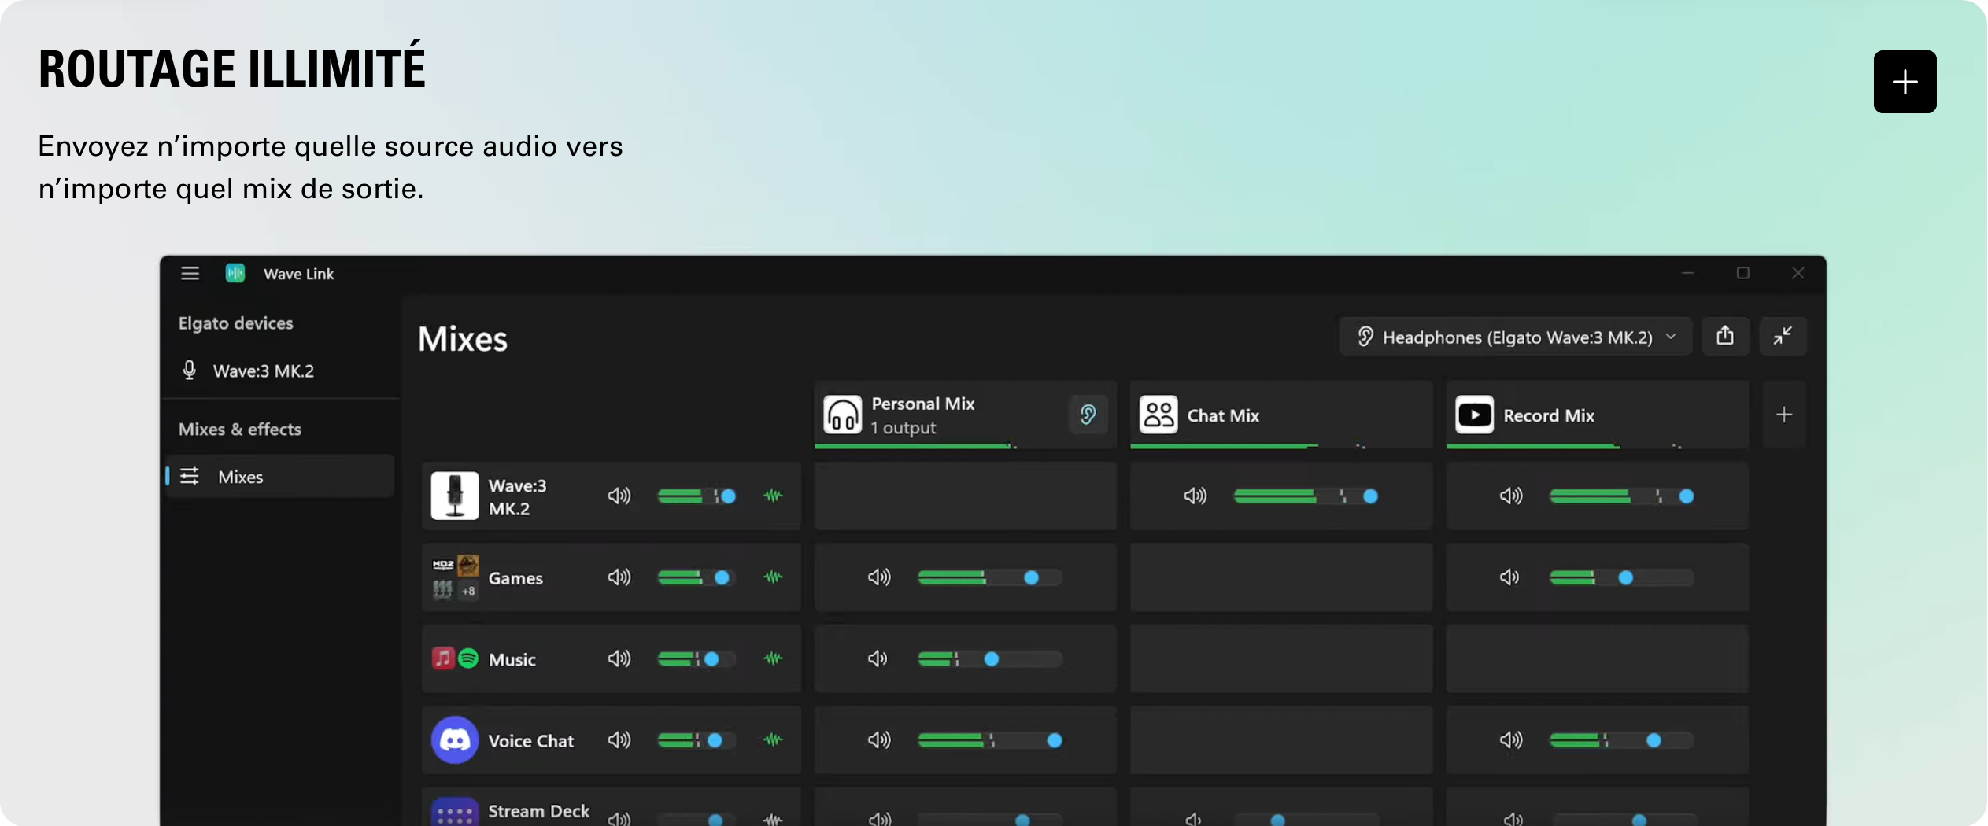Click Voice Chat volume slider in Record Mix
The width and height of the screenshot is (1988, 826).
(x=1653, y=740)
